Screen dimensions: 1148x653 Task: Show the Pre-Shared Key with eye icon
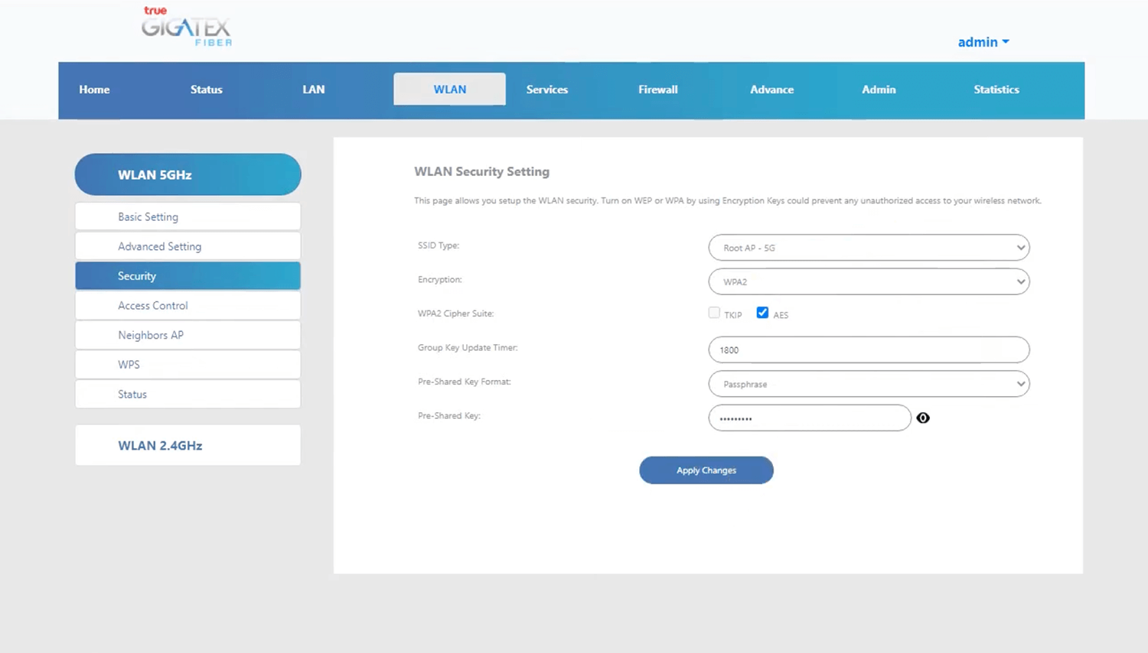point(923,418)
